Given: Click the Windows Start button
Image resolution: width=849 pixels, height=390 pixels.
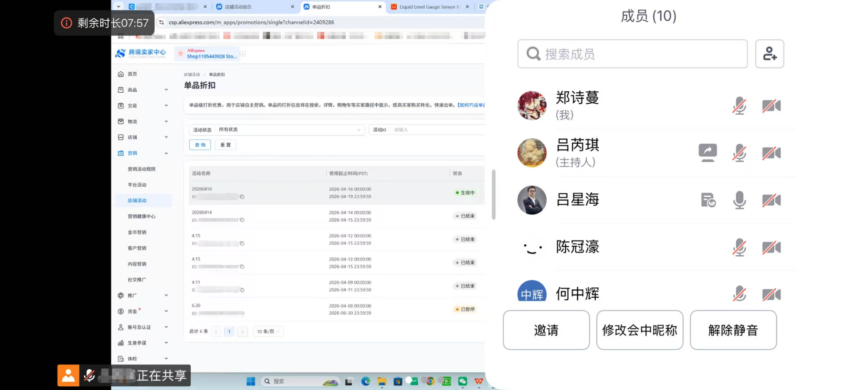Looking at the screenshot, I should (251, 381).
